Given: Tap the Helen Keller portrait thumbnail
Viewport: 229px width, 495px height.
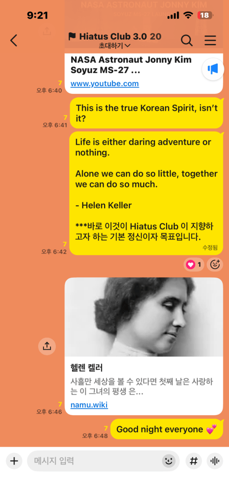Looking at the screenshot, I should (x=144, y=317).
